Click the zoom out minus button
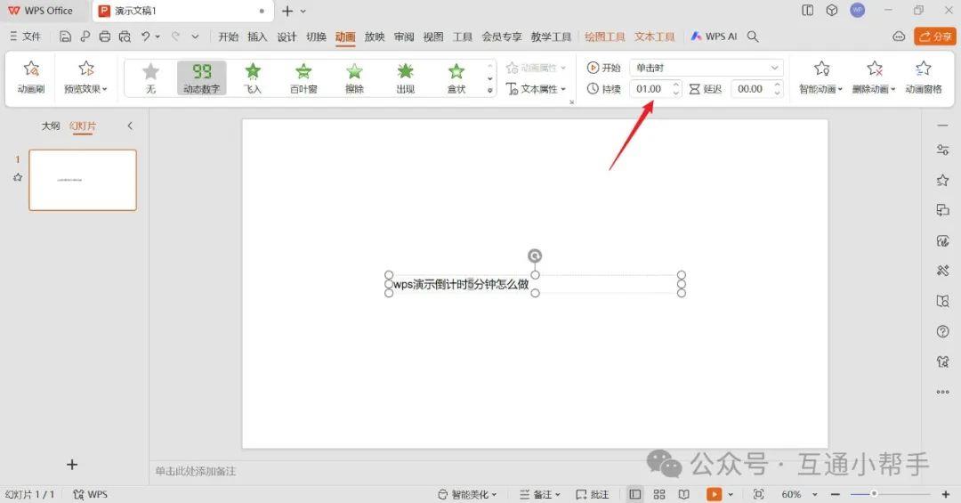This screenshot has width=961, height=503. [x=836, y=494]
